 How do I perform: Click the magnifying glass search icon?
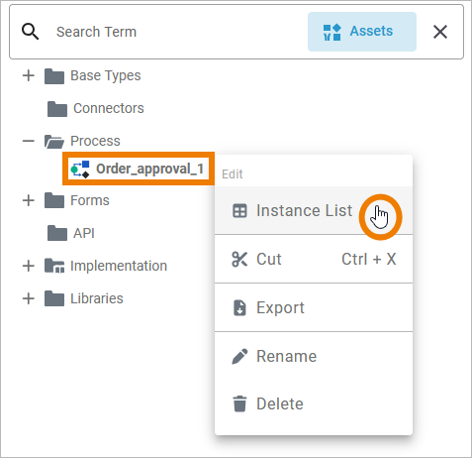(30, 32)
